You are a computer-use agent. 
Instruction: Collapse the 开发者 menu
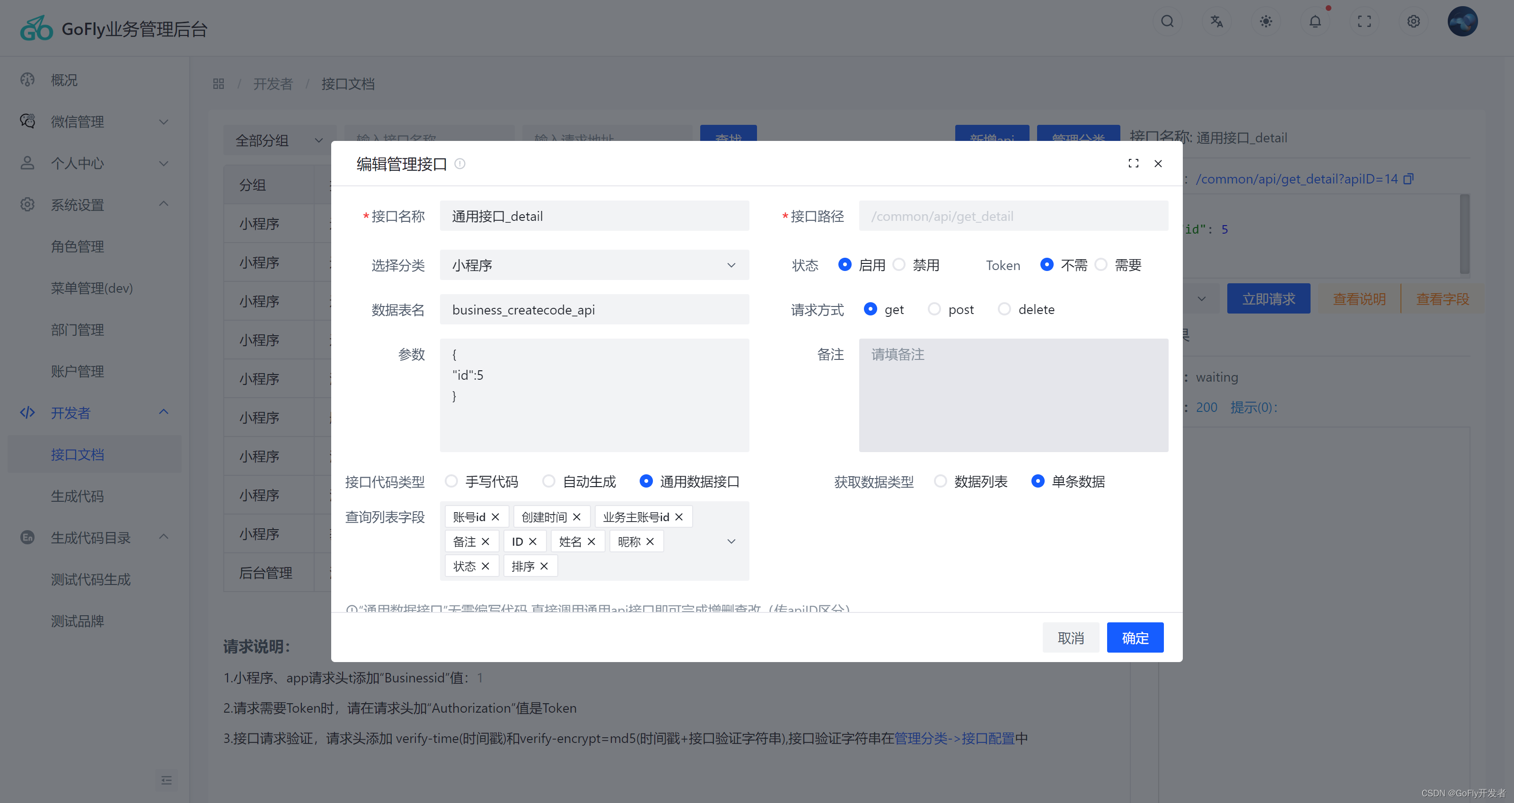[95, 412]
